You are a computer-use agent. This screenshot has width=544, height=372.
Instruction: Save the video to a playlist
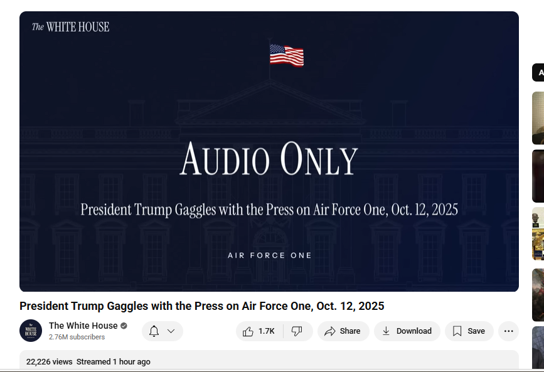(469, 331)
